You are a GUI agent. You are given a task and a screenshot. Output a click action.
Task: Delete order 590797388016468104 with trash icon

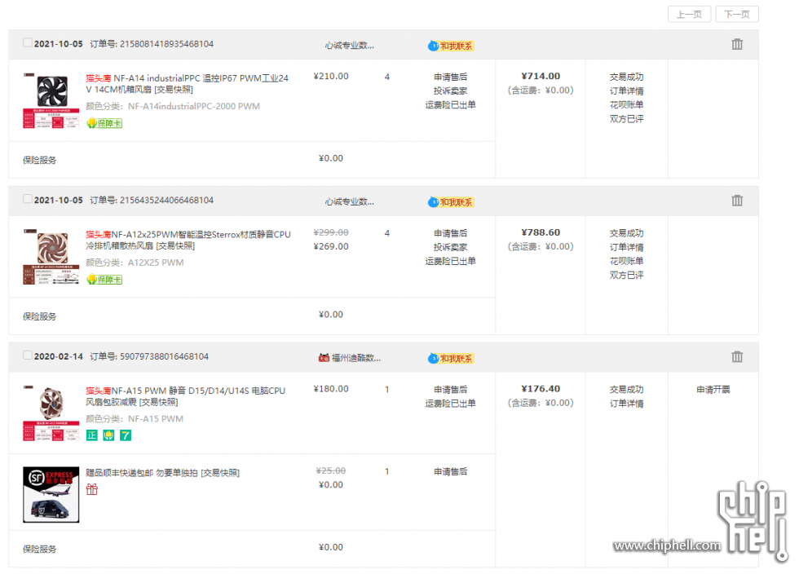point(737,357)
